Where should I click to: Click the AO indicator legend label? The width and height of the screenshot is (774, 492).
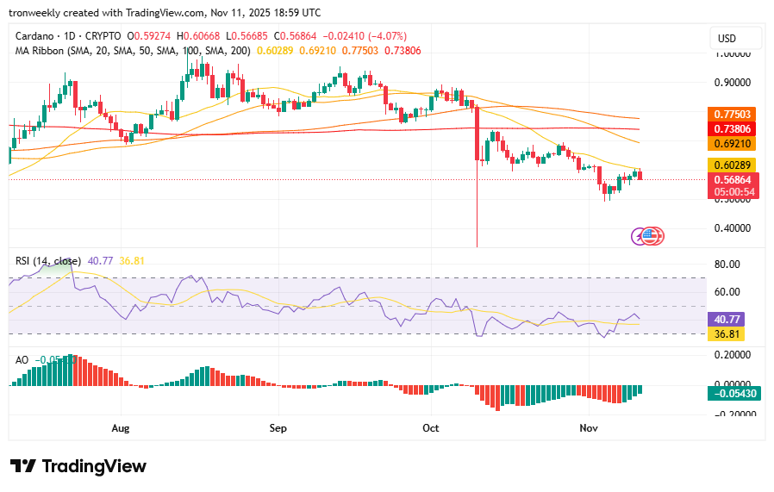click(x=22, y=359)
